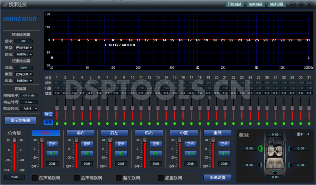
Task: Click 图示均衡器 button
Action: [21, 121]
